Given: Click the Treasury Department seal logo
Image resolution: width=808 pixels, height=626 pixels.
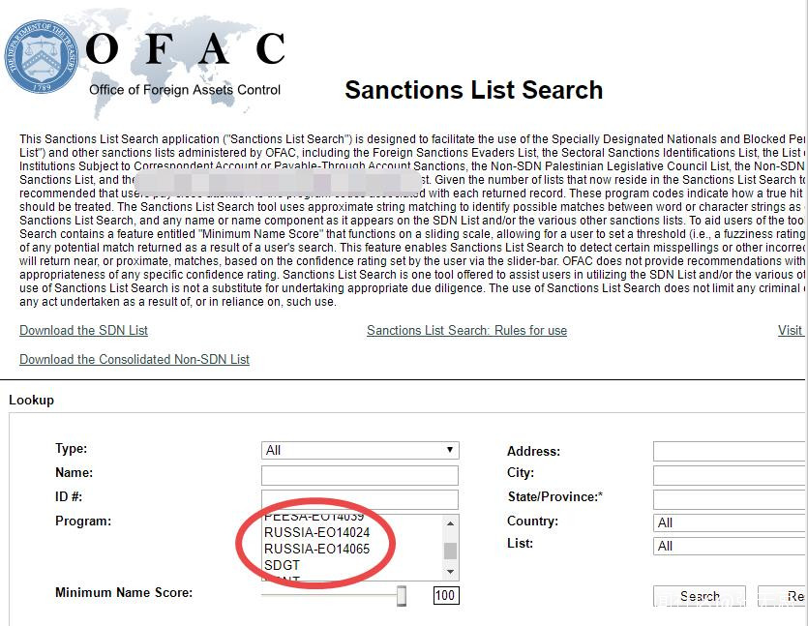Looking at the screenshot, I should (x=42, y=56).
